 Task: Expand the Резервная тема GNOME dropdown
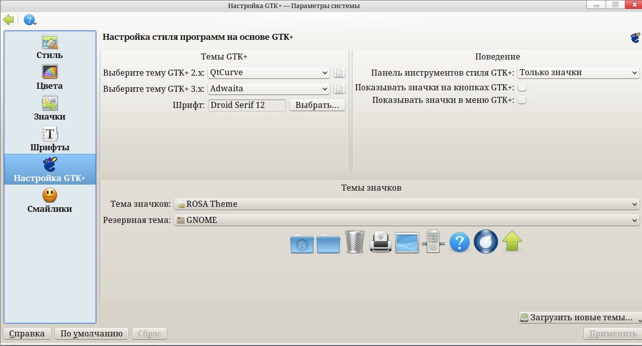tap(407, 220)
